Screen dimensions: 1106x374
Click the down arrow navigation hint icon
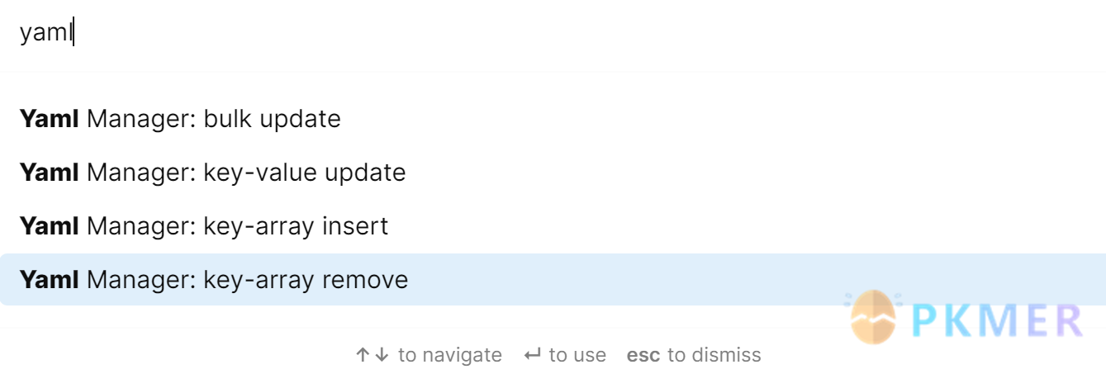pos(381,355)
